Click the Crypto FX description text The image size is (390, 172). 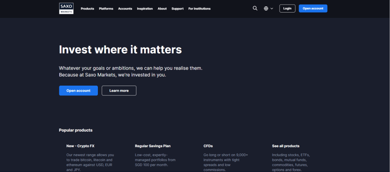(90, 162)
